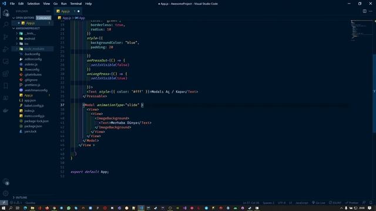Viewport: 376px width, 211px height.
Task: Open Windows Start menu
Action: (4, 208)
